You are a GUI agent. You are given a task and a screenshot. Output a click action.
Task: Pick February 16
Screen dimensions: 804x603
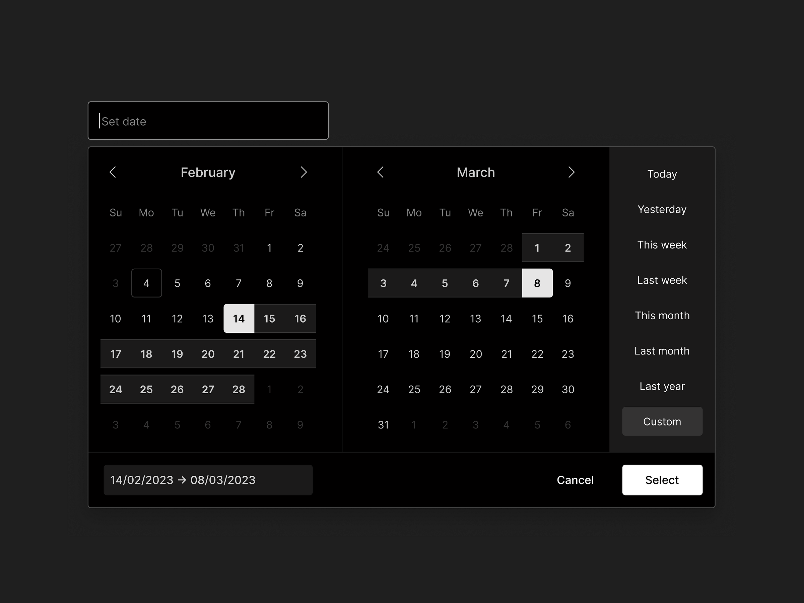coord(300,318)
